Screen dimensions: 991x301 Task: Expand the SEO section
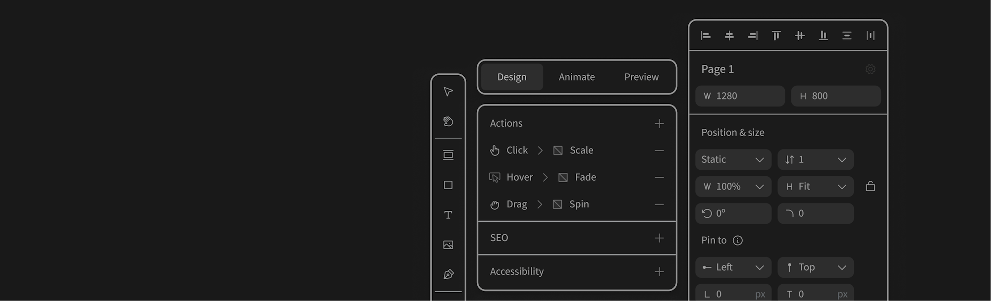(659, 238)
